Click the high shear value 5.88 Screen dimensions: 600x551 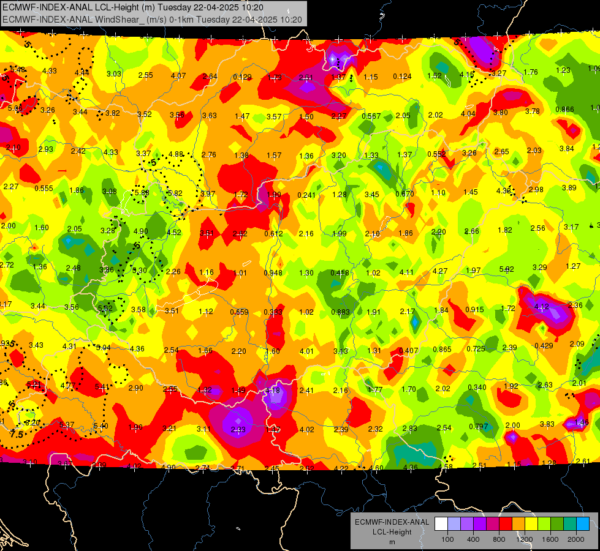[142, 193]
